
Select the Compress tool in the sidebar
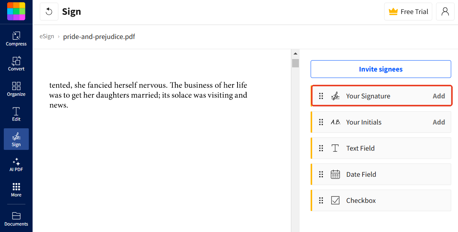(16, 38)
